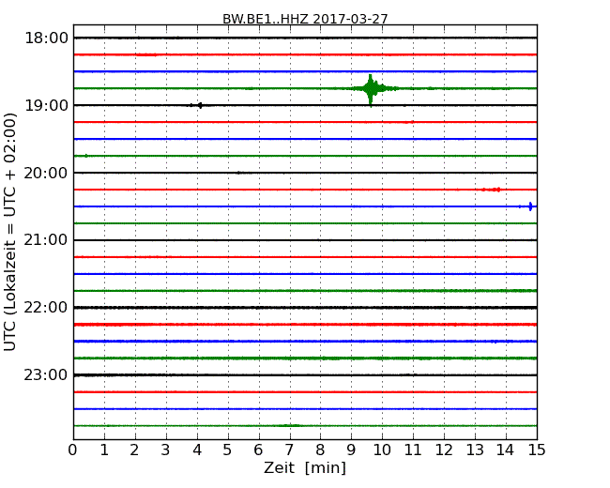
Task: Click the 15 minute tick label
Action: click(537, 450)
